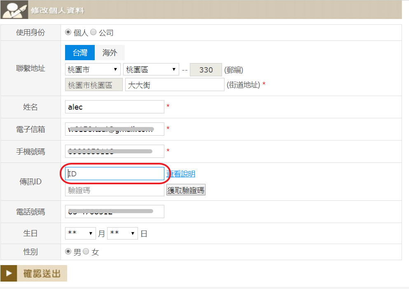Click the profile edit icon in header
This screenshot has width=409, height=289.
14,10
